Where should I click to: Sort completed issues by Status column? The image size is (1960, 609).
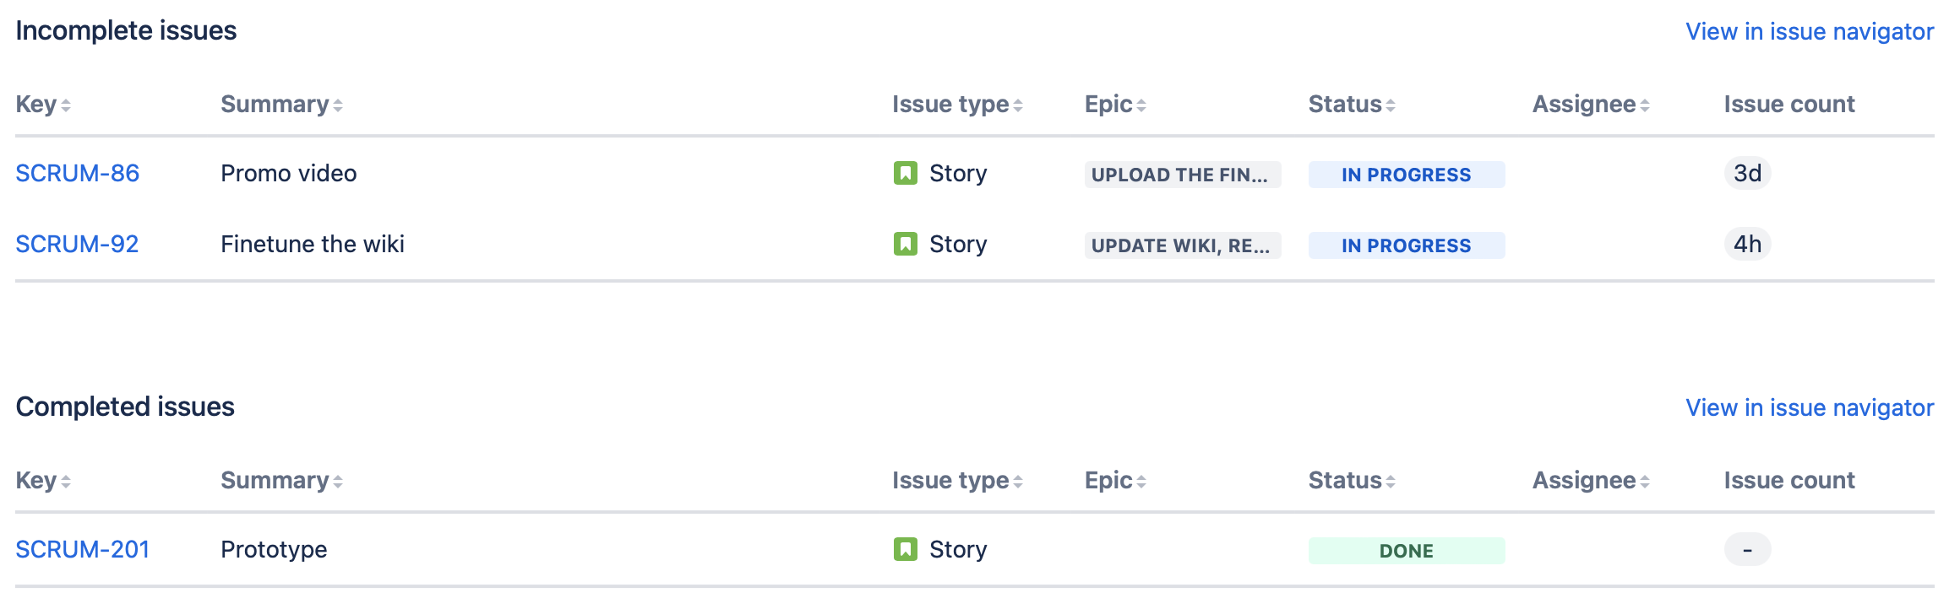point(1352,481)
